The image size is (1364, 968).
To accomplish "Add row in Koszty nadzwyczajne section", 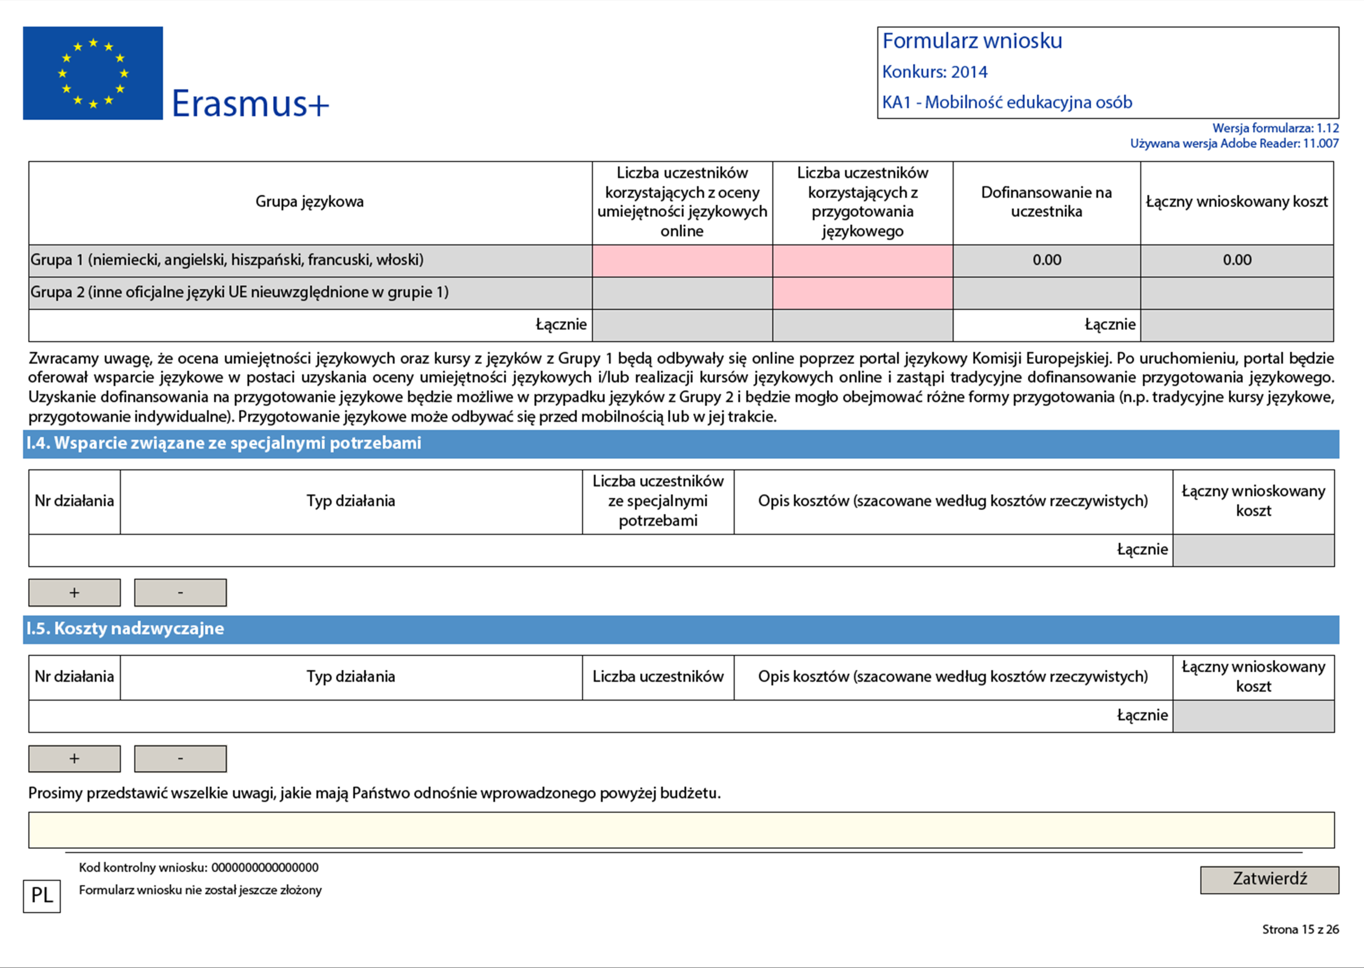I will [x=75, y=759].
